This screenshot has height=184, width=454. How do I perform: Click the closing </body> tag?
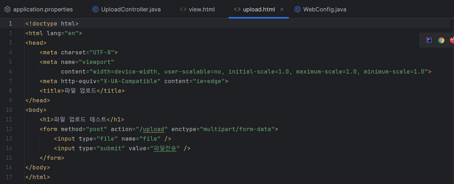(x=38, y=167)
